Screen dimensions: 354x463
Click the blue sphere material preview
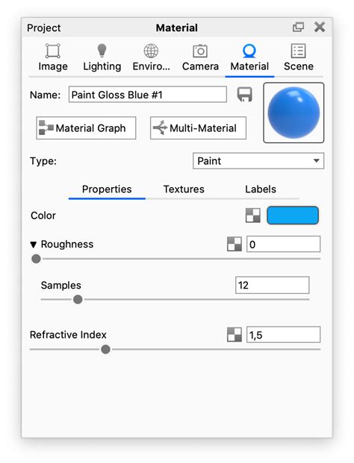(x=294, y=113)
